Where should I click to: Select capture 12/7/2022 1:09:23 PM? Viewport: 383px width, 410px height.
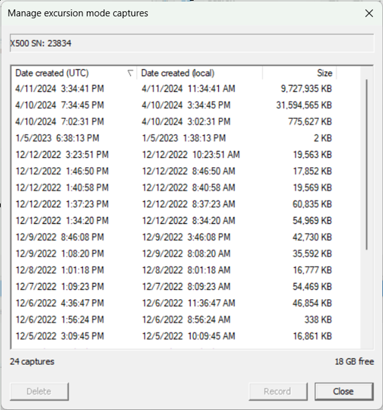[x=59, y=287]
